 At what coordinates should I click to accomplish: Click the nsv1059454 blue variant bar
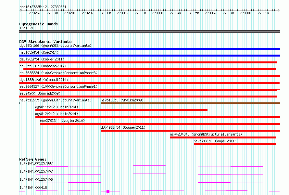[149, 56]
